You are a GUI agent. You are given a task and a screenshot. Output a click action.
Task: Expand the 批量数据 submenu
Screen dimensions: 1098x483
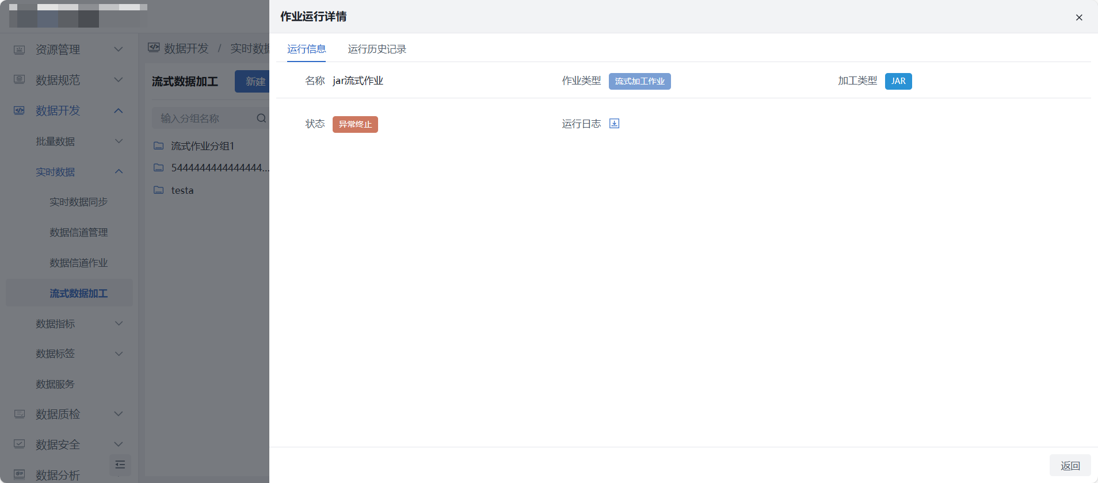point(119,141)
